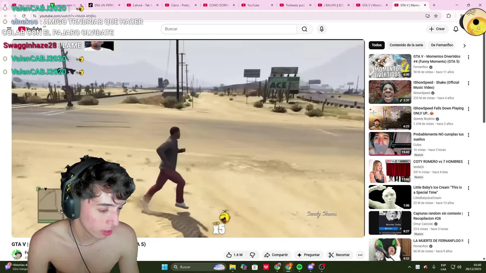Open options for IShowSpeed Shake video

pos(468,83)
